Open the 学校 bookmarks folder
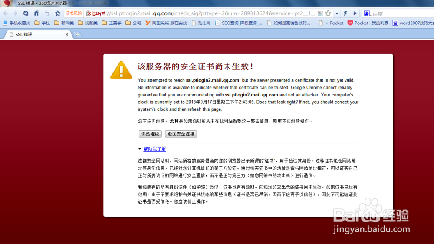Screen dimensions: 434x244 pos(43,23)
